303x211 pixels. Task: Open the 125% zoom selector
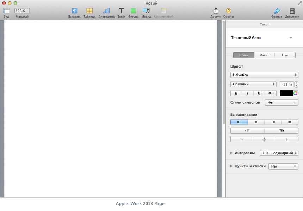[x=21, y=11]
